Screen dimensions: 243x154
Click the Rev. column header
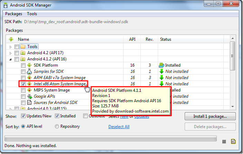click(149, 39)
